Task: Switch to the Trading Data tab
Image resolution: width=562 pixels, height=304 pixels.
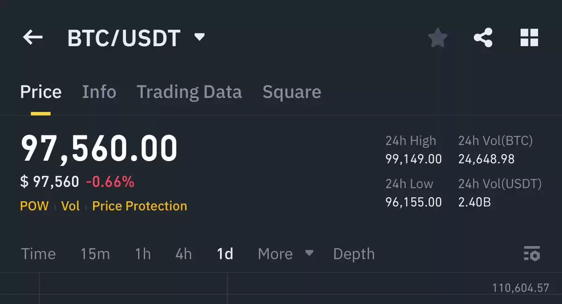Action: (x=189, y=92)
